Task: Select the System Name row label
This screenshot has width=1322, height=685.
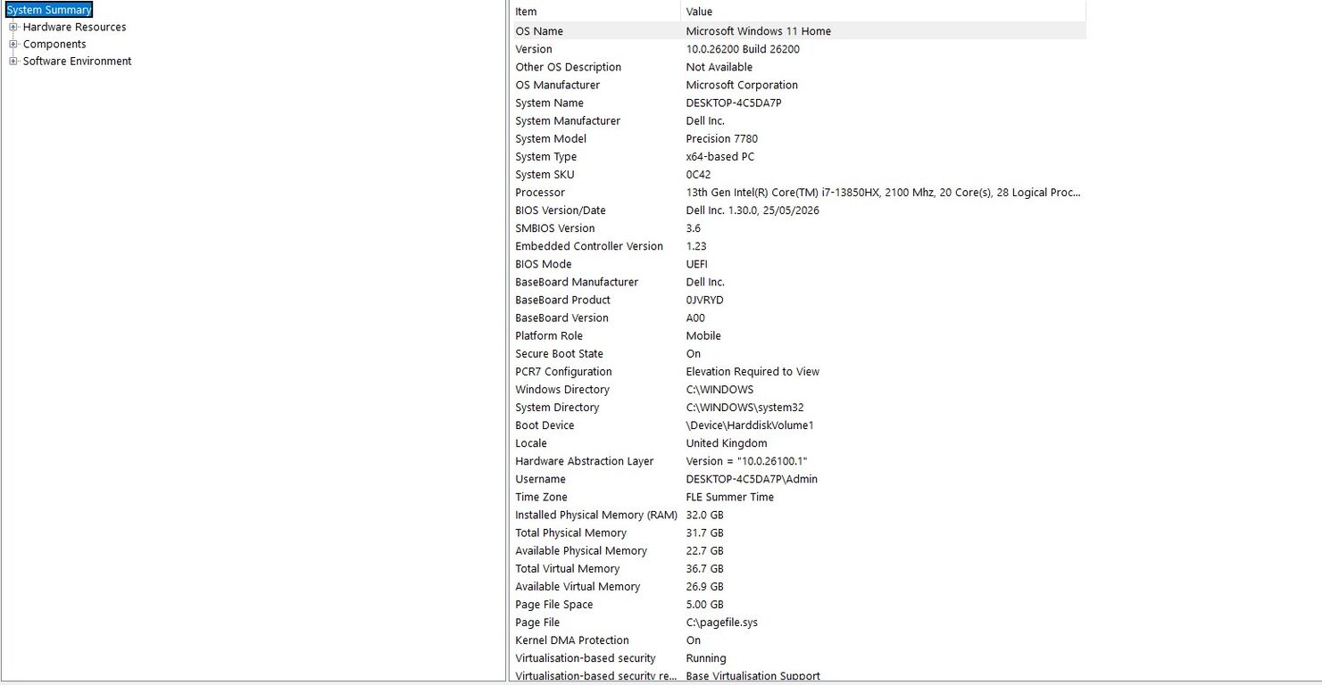Action: (550, 103)
